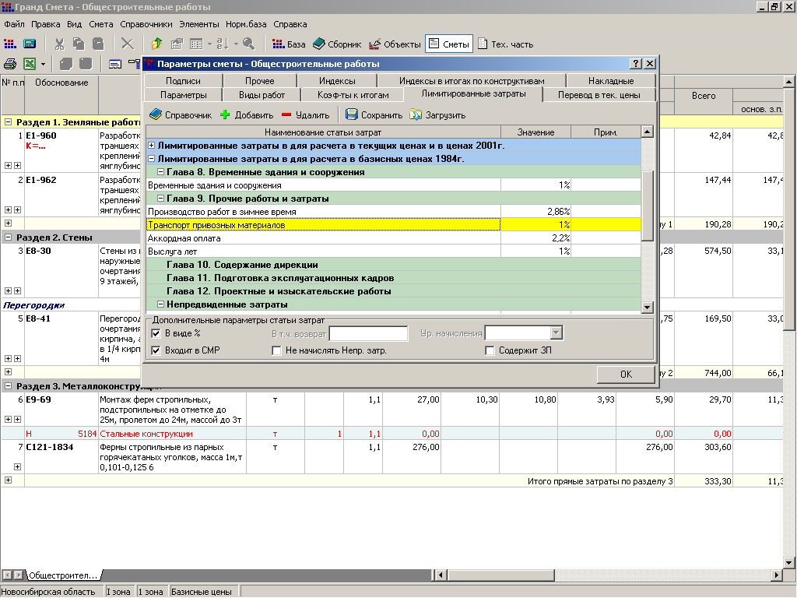Image resolution: width=797 pixels, height=598 pixels.
Task: Open the База toolbar button
Action: 289,44
